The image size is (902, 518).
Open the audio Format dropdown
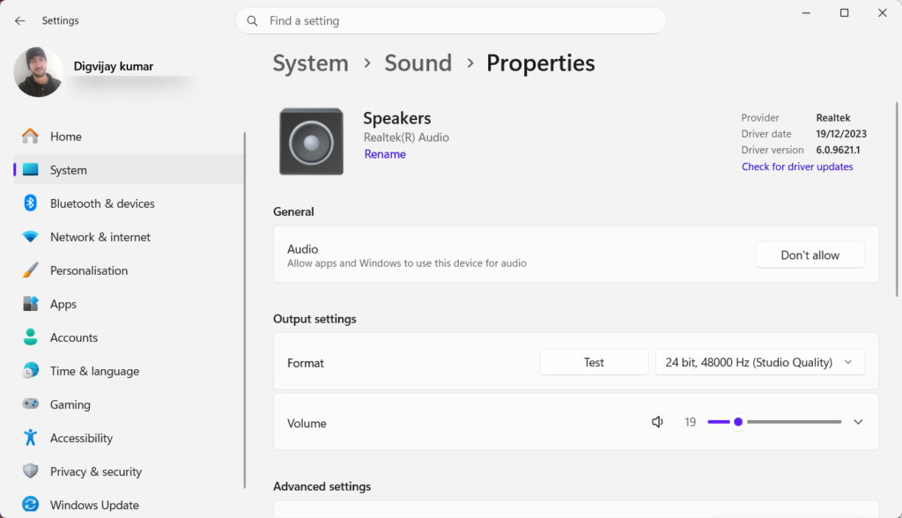tap(759, 361)
